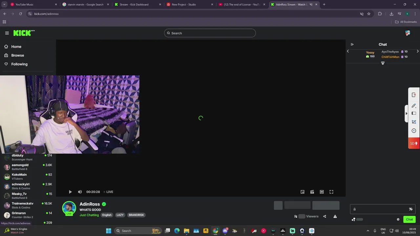Select the crop tool in side toolbar
The width and height of the screenshot is (420, 236).
pyautogui.click(x=414, y=122)
